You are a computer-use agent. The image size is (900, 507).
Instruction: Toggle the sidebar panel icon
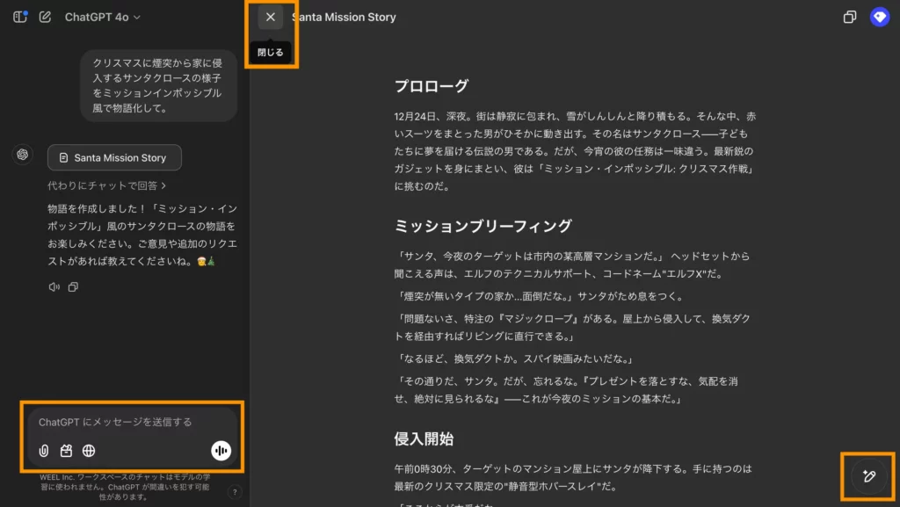20,17
